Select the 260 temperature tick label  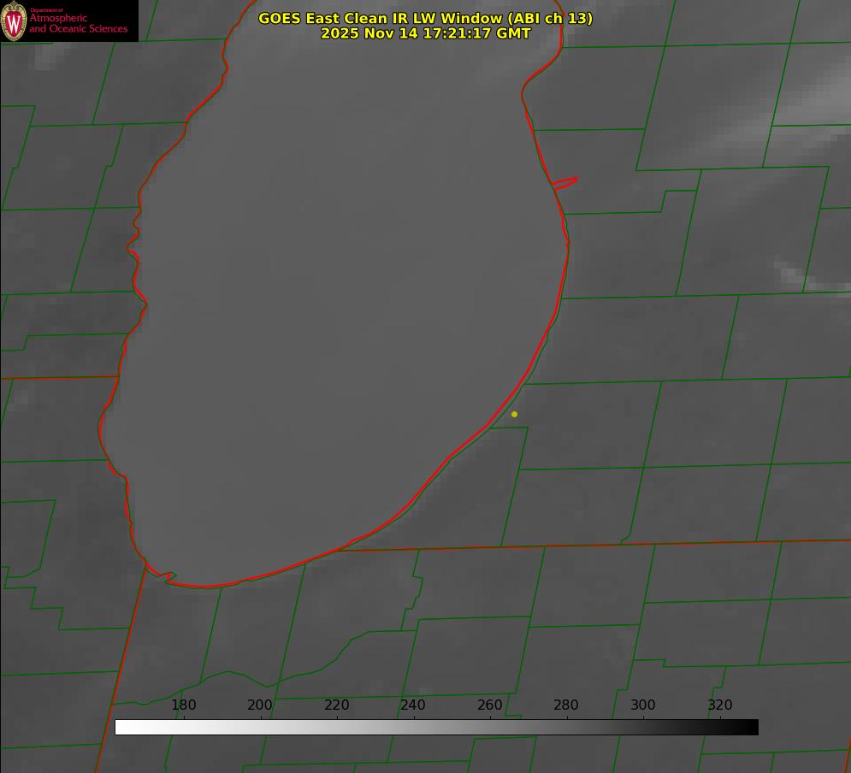point(490,705)
